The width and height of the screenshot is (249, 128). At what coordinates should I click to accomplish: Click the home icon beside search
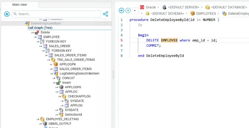click(7, 14)
